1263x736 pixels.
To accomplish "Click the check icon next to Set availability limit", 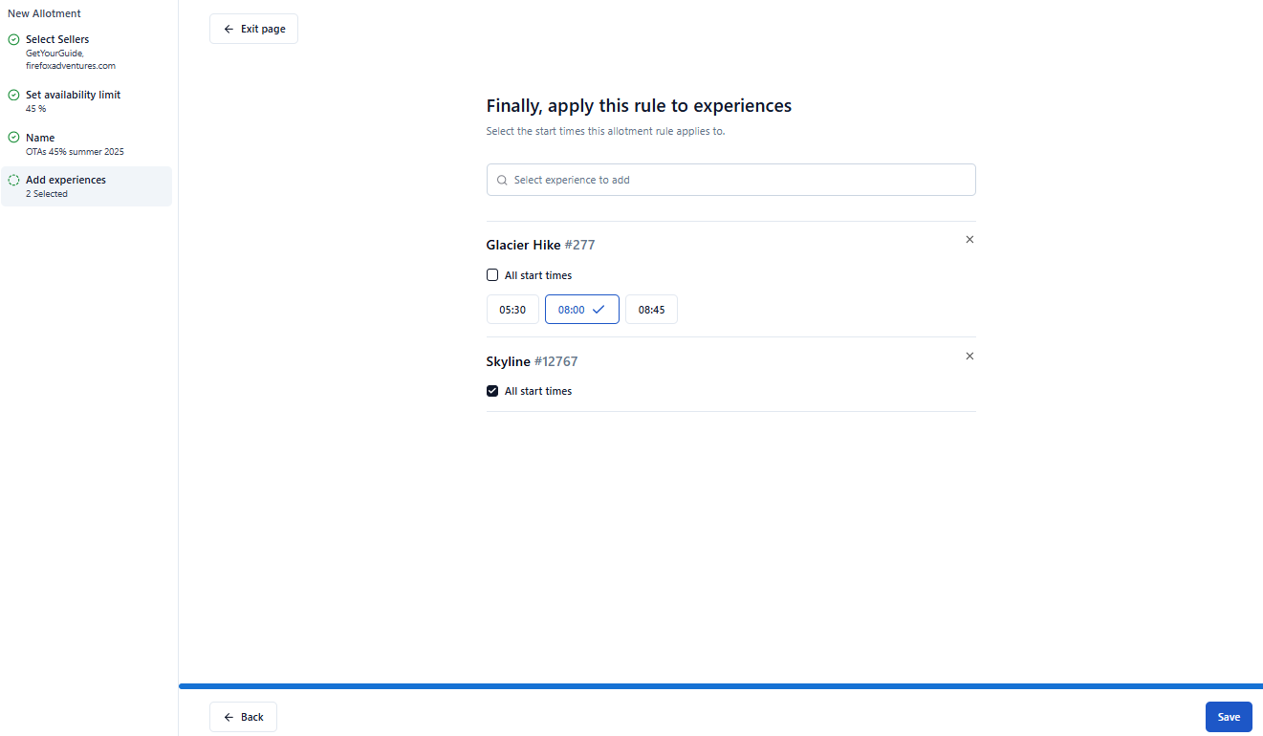I will click(x=13, y=96).
